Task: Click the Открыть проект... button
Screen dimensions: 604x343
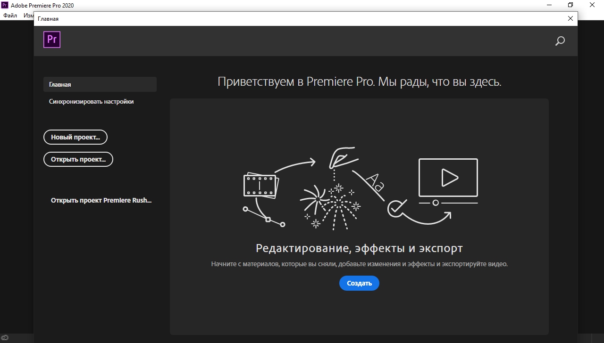Action: click(x=78, y=159)
